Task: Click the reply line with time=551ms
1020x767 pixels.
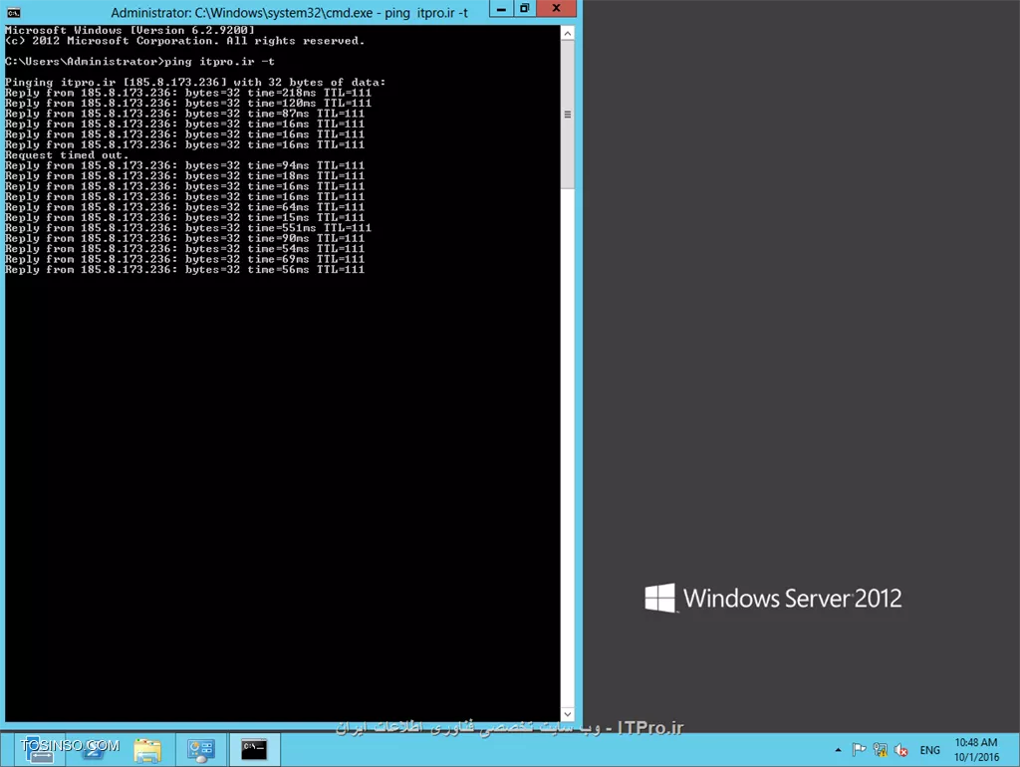Action: click(x=188, y=228)
